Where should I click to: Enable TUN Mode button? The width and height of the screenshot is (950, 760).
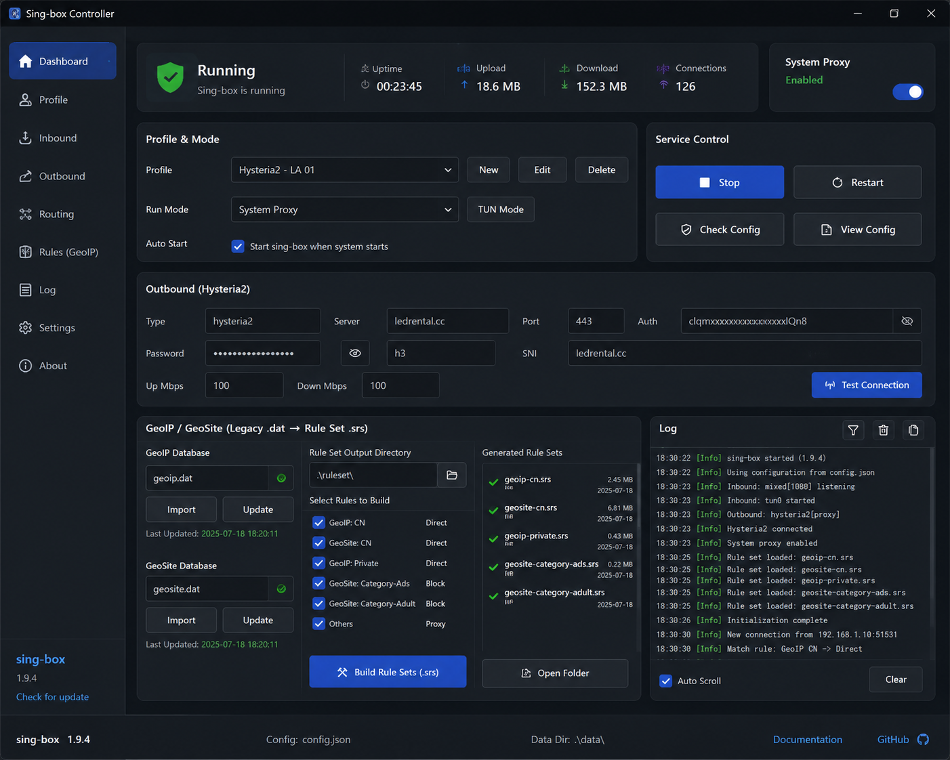[501, 210]
